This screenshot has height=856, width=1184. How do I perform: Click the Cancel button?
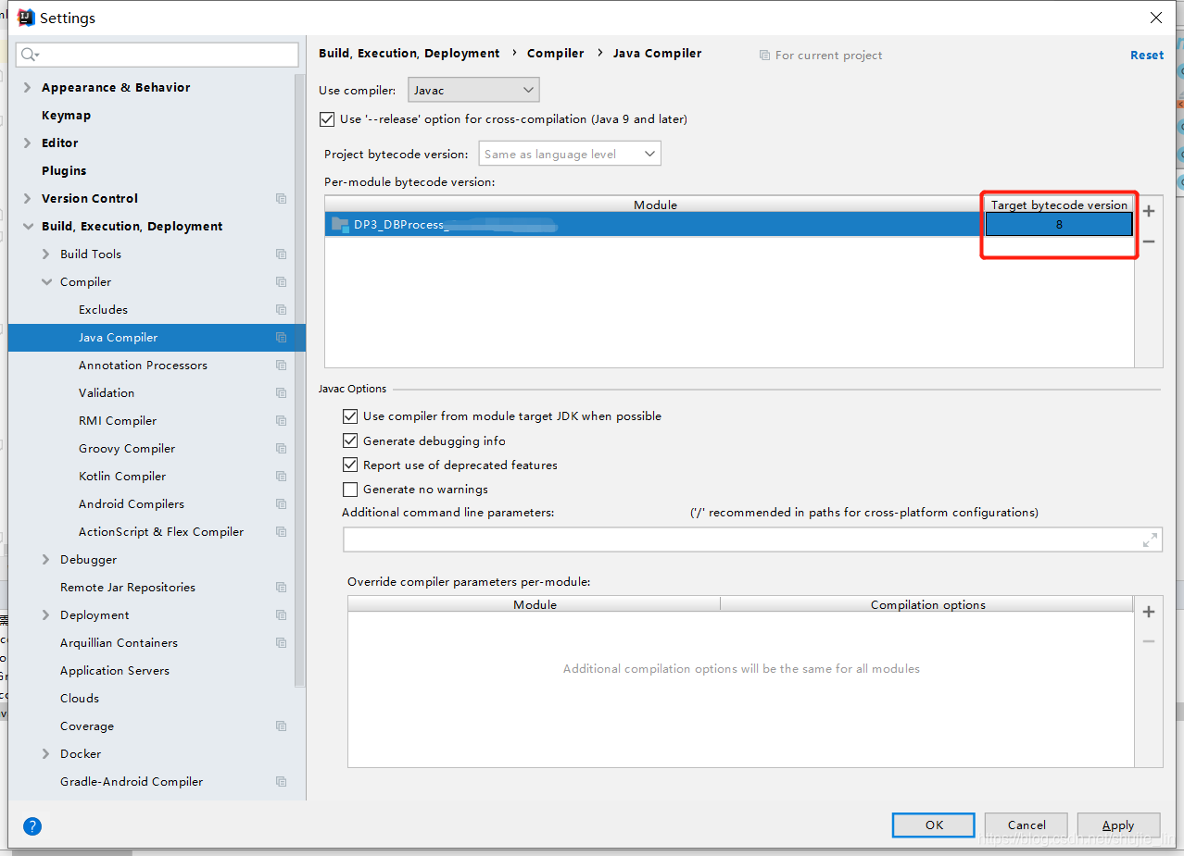coord(1027,825)
